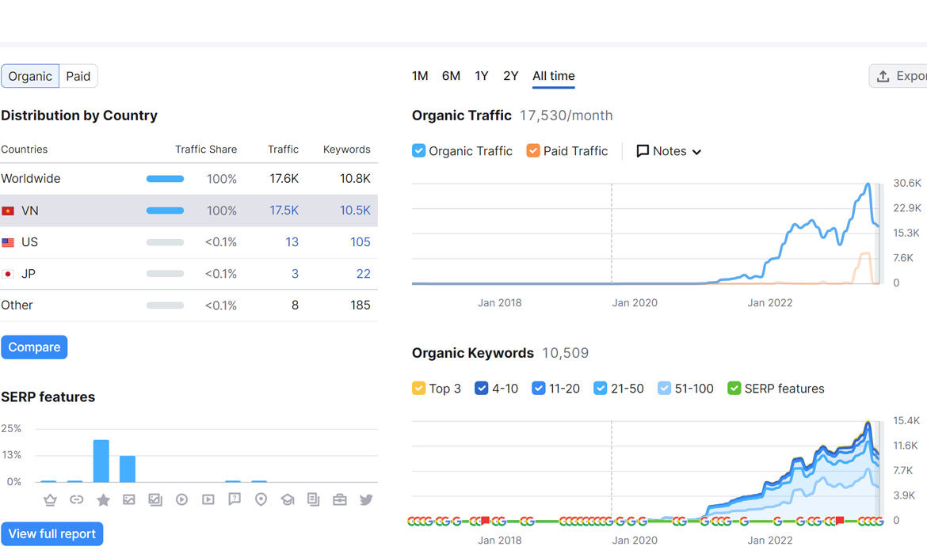Select the 2Y time range
This screenshot has width=927, height=554.
coord(511,76)
